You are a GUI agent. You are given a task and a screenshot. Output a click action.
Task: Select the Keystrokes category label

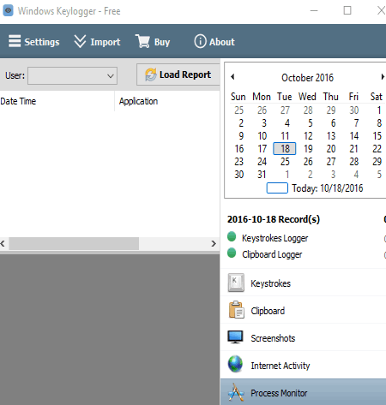pyautogui.click(x=270, y=283)
